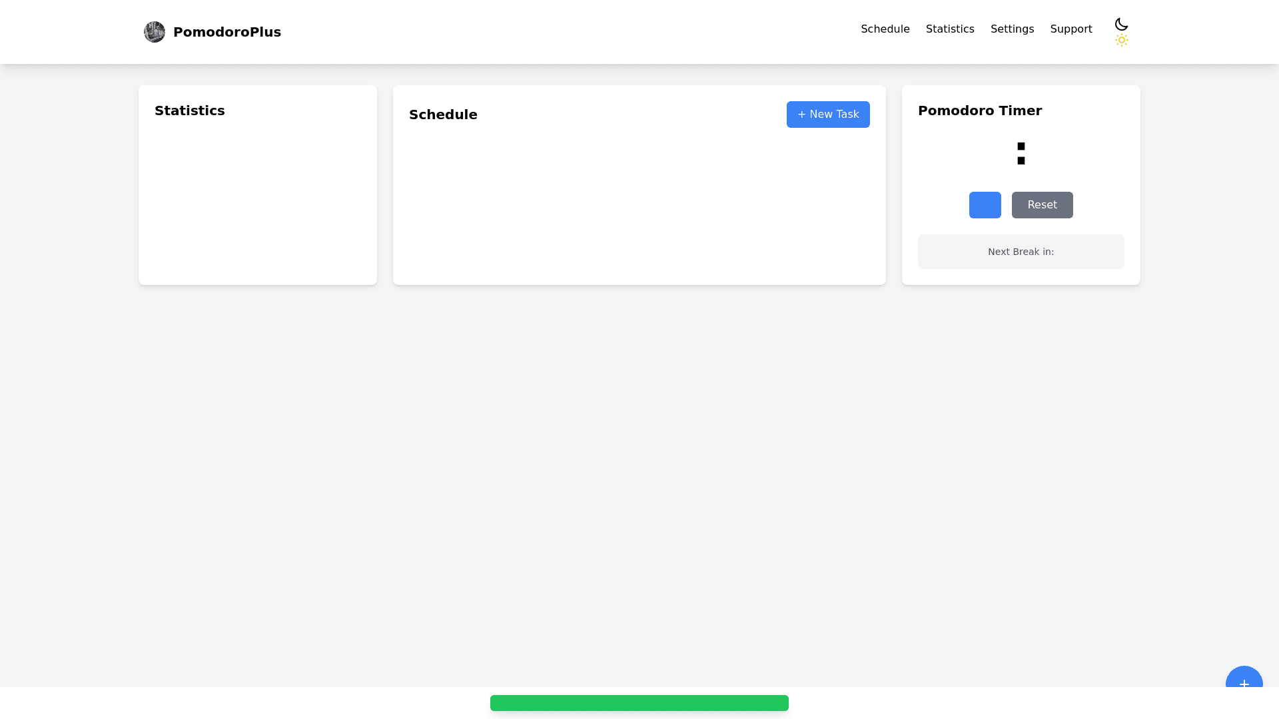Click the blank blue timer start button
The width and height of the screenshot is (1279, 719).
(985, 205)
